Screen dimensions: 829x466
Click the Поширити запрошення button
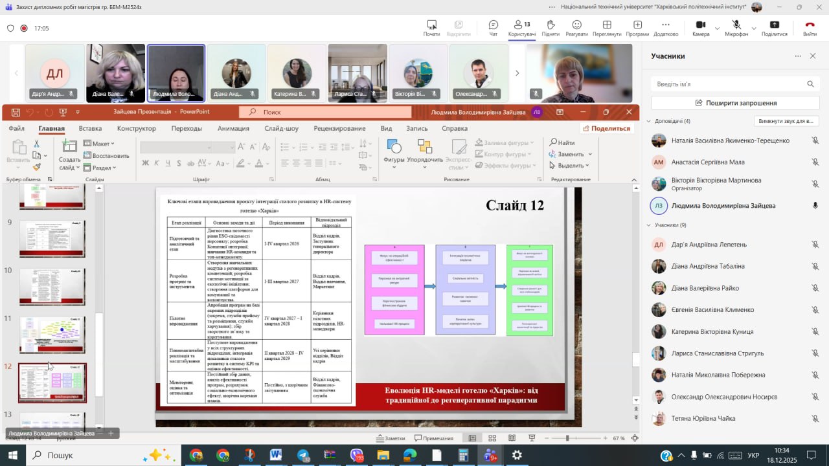click(735, 103)
